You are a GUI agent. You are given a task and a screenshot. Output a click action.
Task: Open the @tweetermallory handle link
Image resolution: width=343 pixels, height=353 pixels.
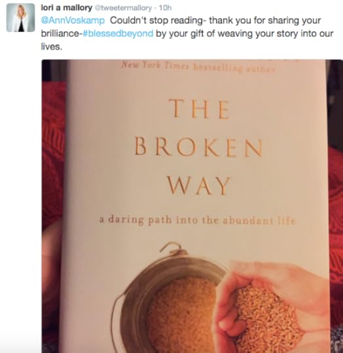pos(123,8)
